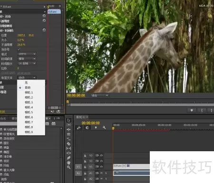Click the program monitor scrub bar
The image size is (214, 183).
click(142, 105)
